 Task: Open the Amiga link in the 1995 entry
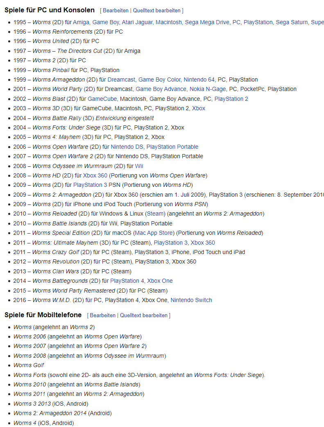81,22
